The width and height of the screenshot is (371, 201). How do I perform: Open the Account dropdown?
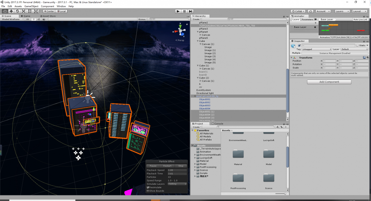coord(323,11)
